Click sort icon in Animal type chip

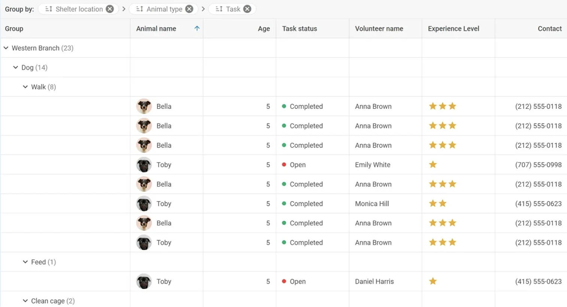pos(140,9)
